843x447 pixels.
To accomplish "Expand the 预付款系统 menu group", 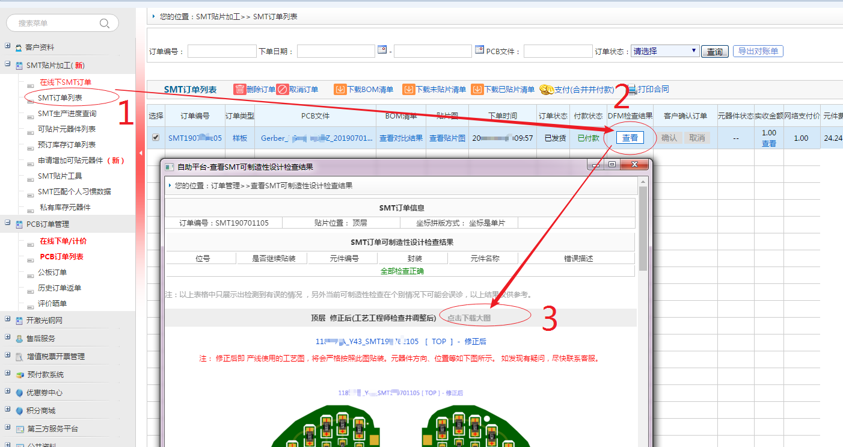I will tap(8, 374).
